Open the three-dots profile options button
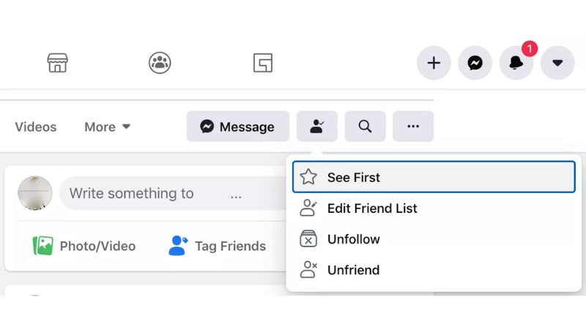The width and height of the screenshot is (586, 329). (x=413, y=126)
